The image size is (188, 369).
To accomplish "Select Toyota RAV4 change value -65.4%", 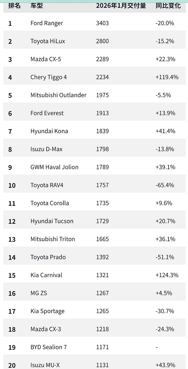I will point(165,185).
